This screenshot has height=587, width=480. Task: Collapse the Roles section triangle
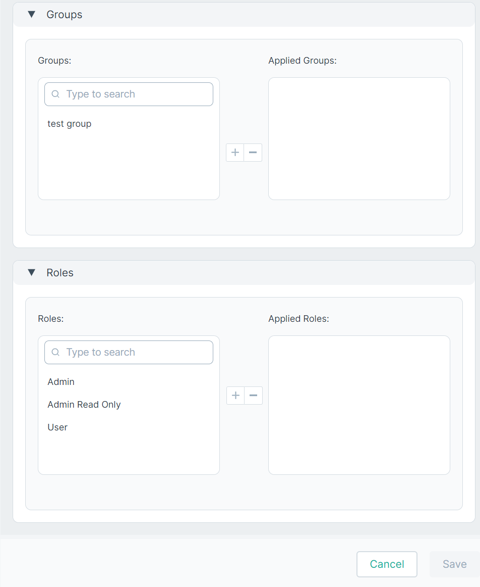(x=31, y=273)
